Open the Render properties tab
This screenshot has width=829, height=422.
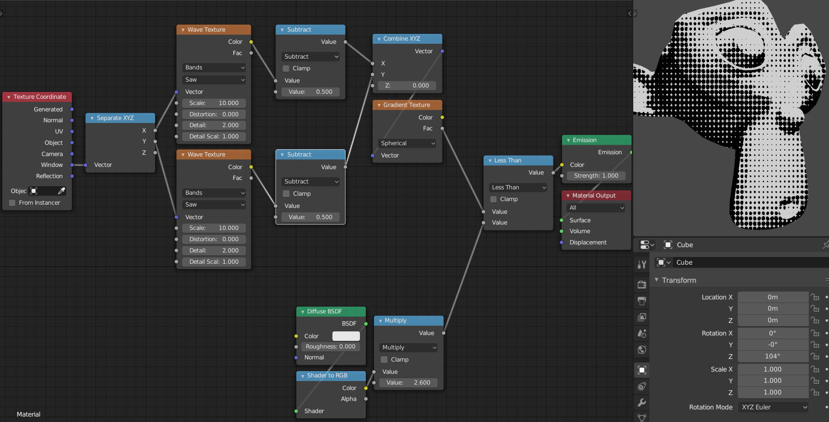[642, 284]
